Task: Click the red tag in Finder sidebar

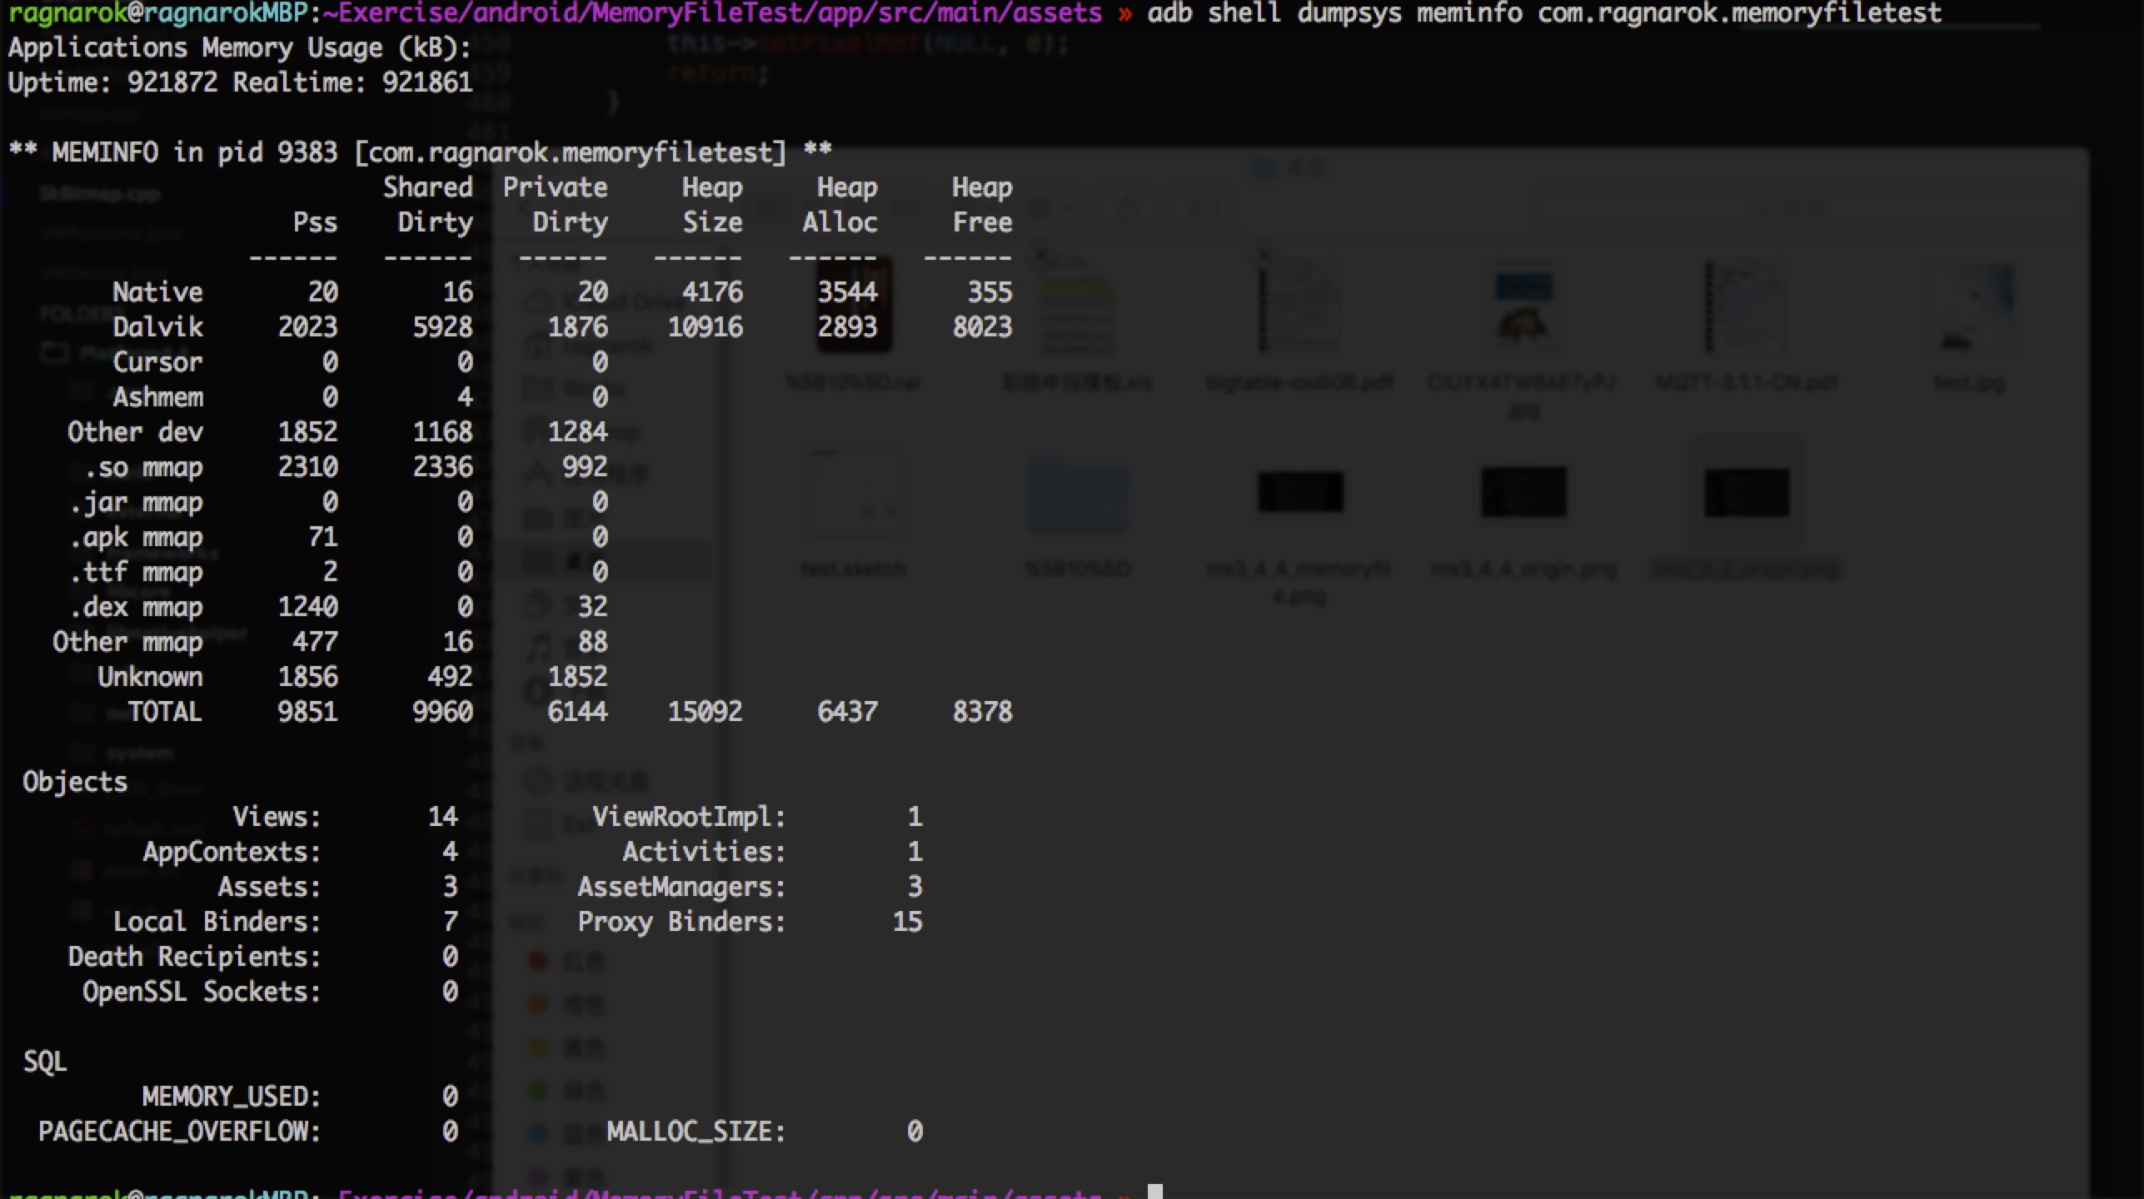Action: tap(538, 961)
